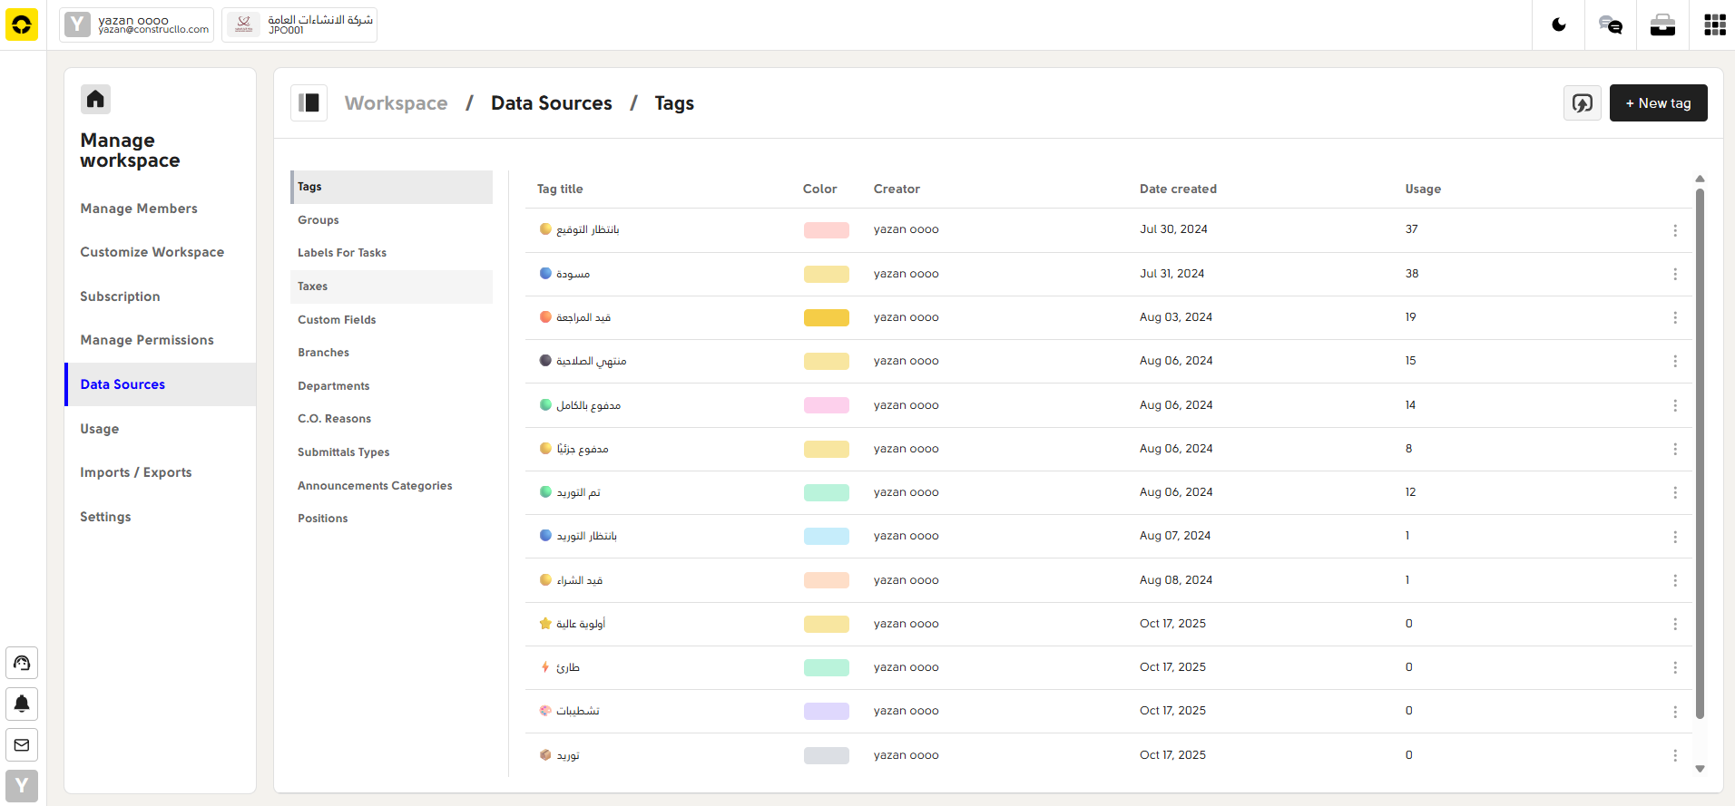This screenshot has height=806, width=1735.
Task: Click table scroll up arrow
Action: [1700, 179]
